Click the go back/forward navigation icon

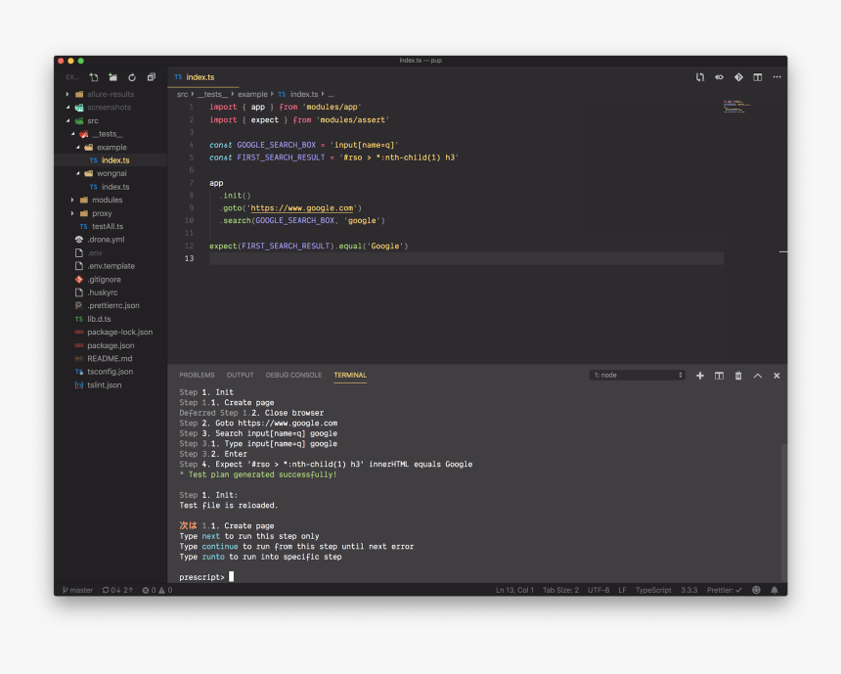pos(719,77)
